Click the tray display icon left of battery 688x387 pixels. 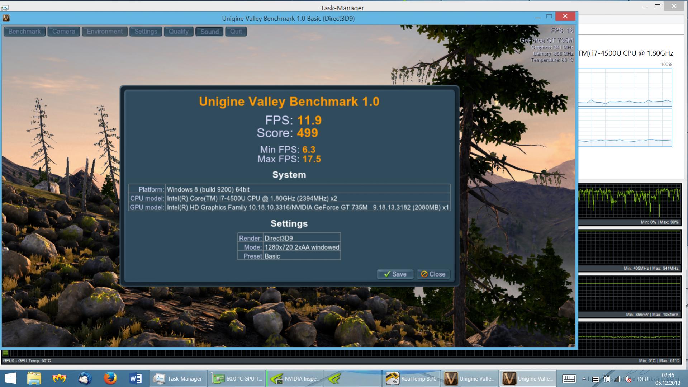pos(596,379)
